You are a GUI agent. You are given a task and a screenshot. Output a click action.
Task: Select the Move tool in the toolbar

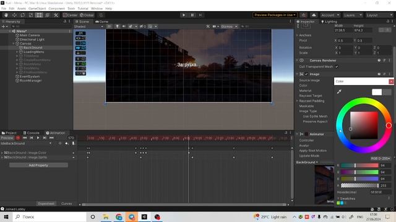point(14,15)
